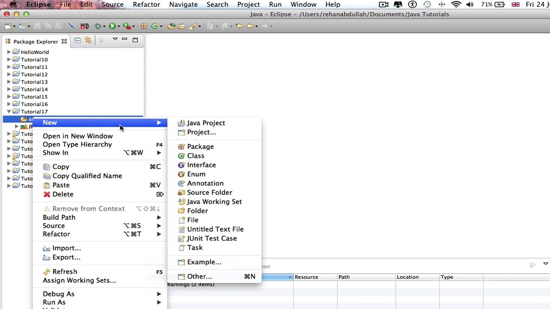
Task: Open the External Tools dropdown arrow
Action: click(134, 26)
